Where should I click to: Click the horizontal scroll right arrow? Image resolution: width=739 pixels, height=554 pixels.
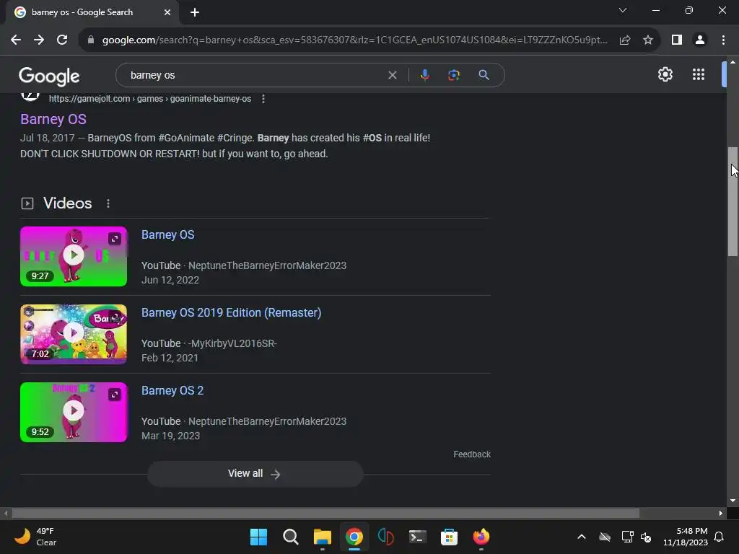pos(721,513)
